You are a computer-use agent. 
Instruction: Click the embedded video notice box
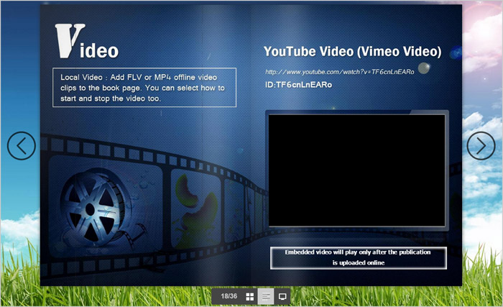(x=359, y=257)
